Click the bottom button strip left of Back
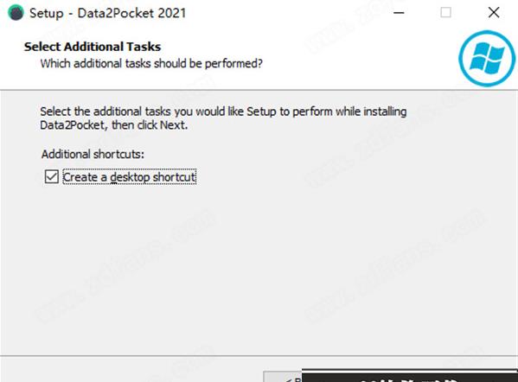The image size is (518, 382). click(x=132, y=370)
